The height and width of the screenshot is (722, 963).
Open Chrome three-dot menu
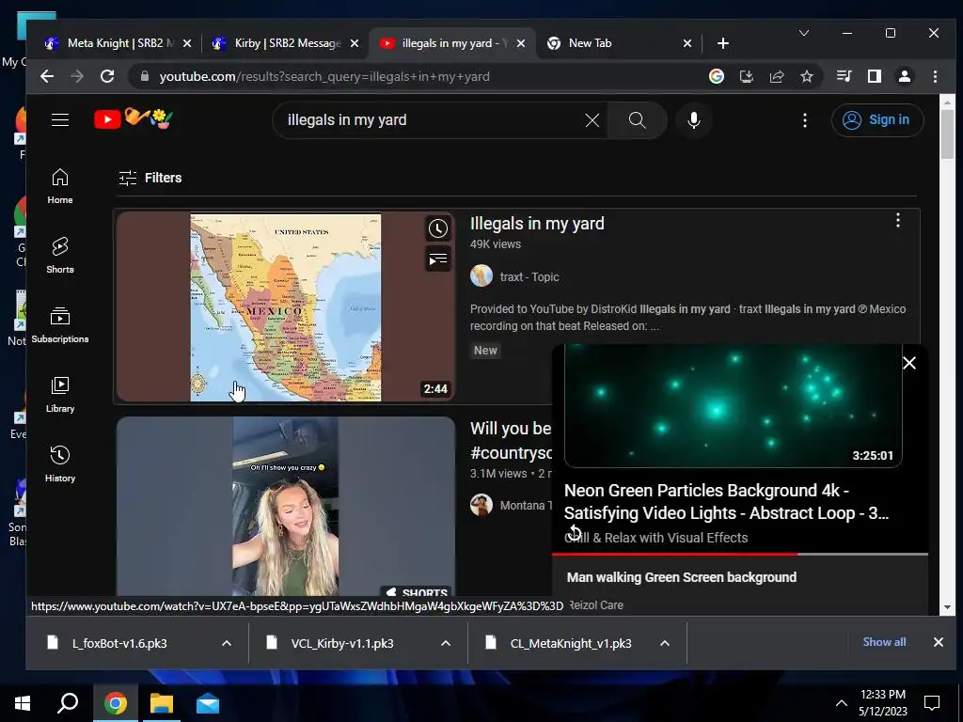click(x=935, y=76)
